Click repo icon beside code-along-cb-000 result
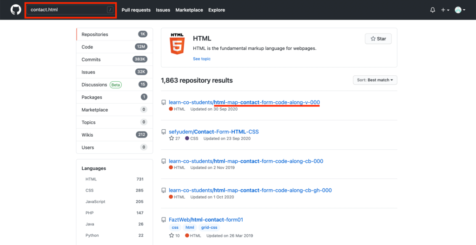Screen dimensions: 476x245 pos(164,161)
